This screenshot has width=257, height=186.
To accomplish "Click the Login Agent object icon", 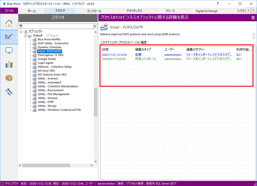I will click(x=34, y=63).
